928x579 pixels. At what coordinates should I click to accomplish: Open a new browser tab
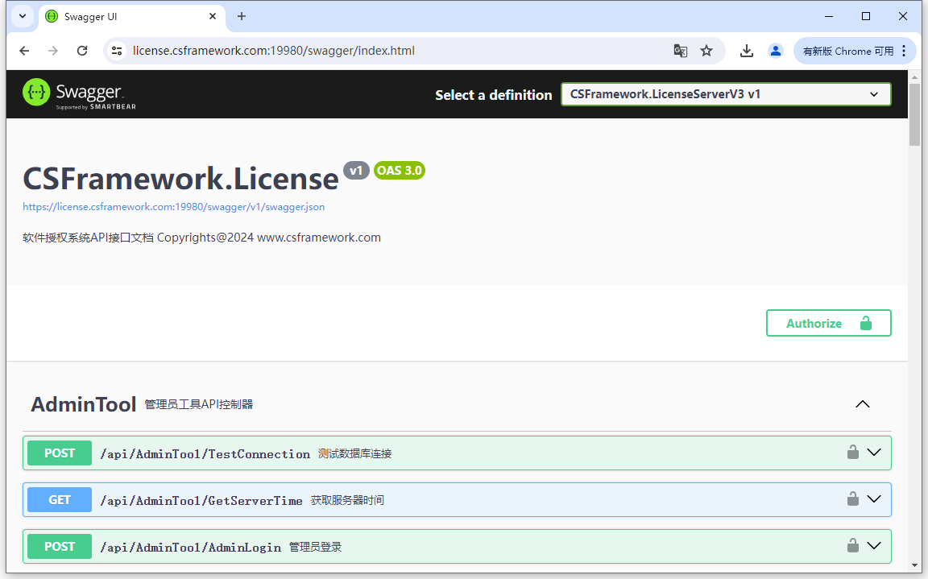point(242,17)
